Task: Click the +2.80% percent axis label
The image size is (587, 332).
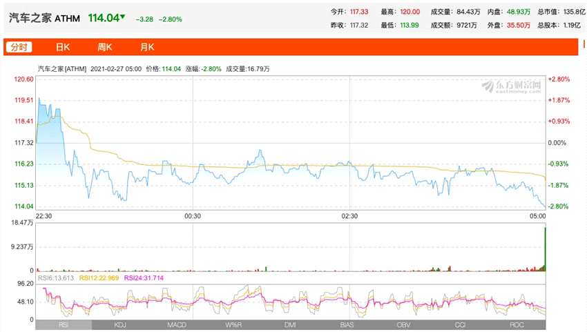Action: 559,79
